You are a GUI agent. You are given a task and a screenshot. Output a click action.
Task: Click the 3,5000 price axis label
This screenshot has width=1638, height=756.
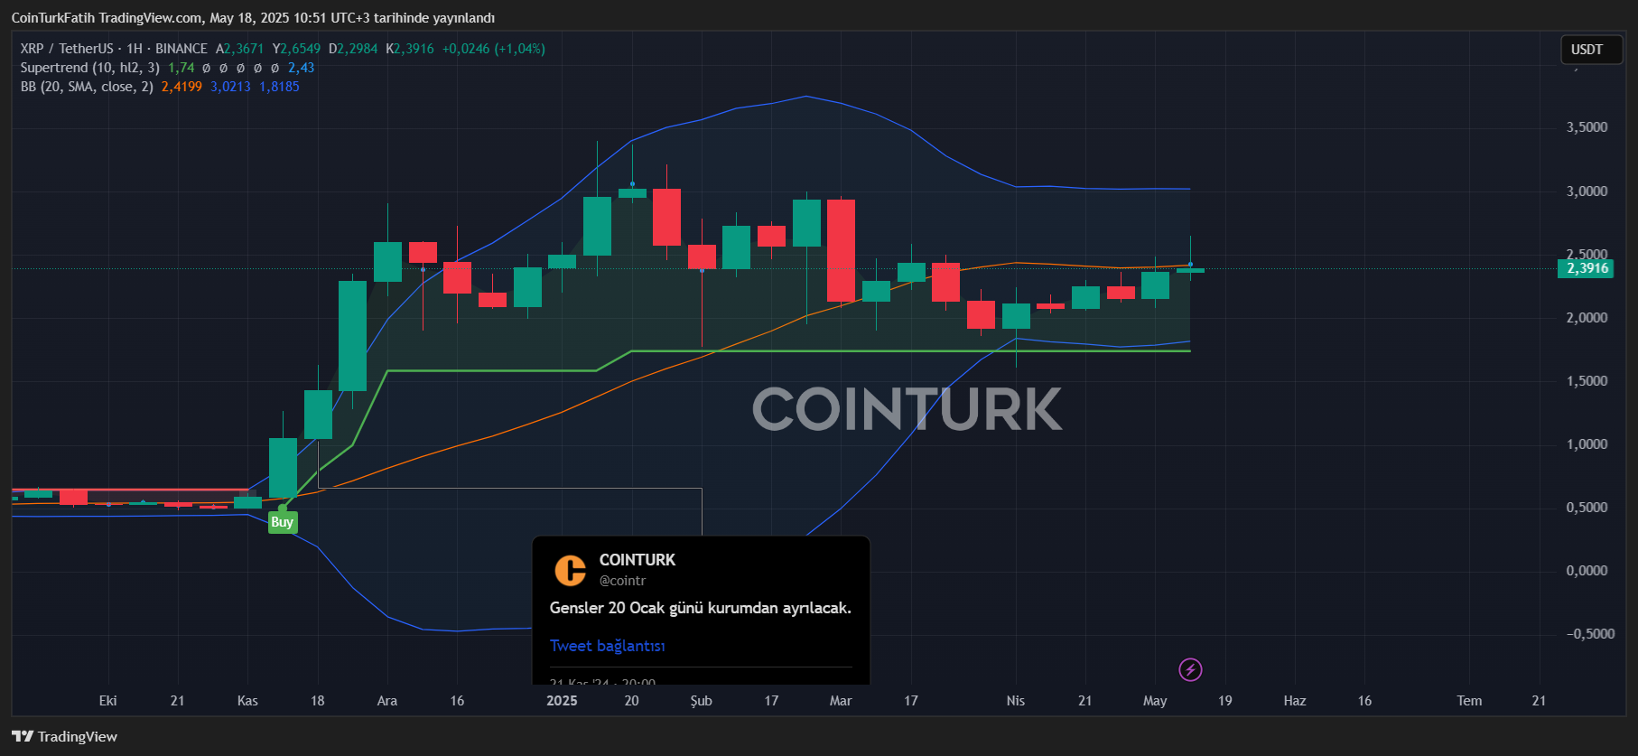pyautogui.click(x=1587, y=127)
